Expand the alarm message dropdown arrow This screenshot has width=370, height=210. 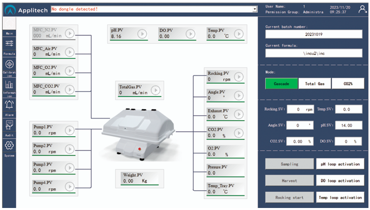[255, 9]
